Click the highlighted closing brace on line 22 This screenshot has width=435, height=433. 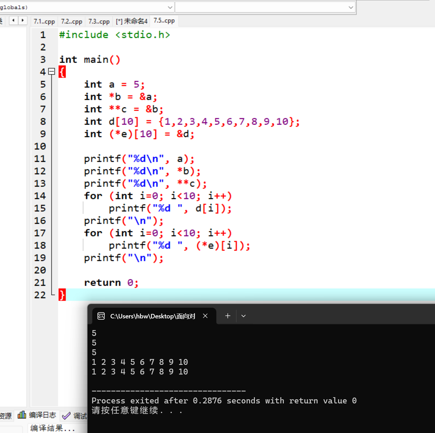pyautogui.click(x=62, y=295)
